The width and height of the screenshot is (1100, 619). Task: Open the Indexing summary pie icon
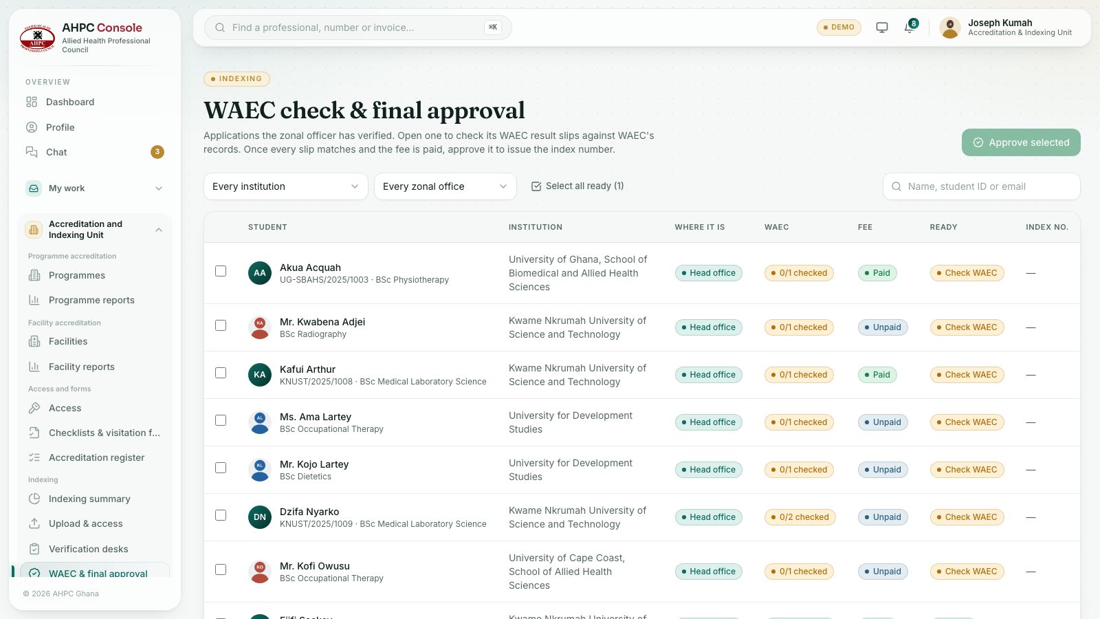(34, 499)
